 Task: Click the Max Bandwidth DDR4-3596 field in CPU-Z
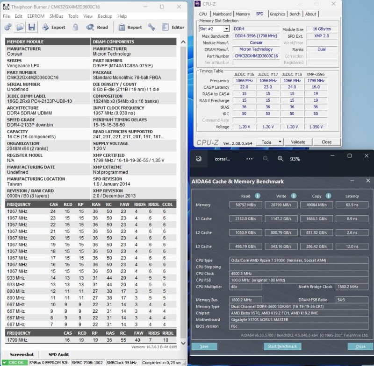[x=256, y=36]
